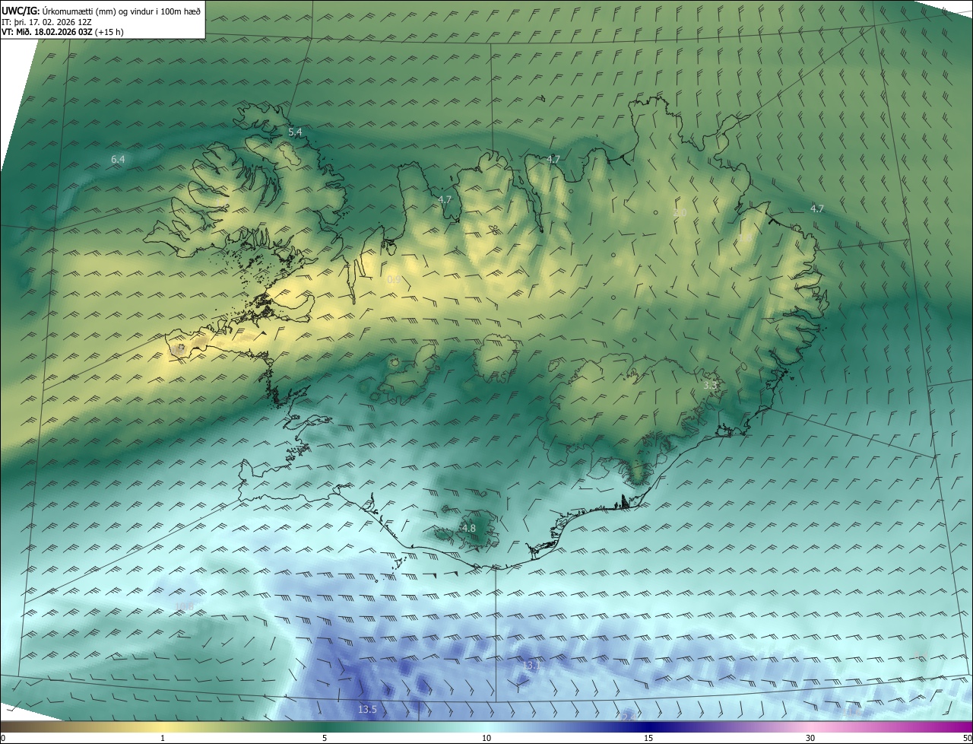This screenshot has height=744, width=973.
Task: Click the westernmost "4.7" value label
Action: [x=445, y=199]
